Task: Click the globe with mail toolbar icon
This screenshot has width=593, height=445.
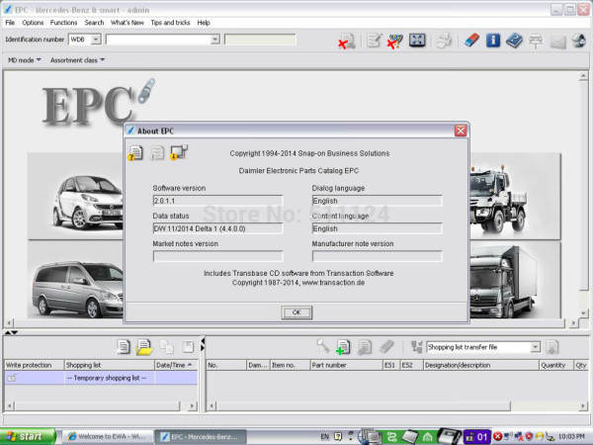Action: click(579, 41)
